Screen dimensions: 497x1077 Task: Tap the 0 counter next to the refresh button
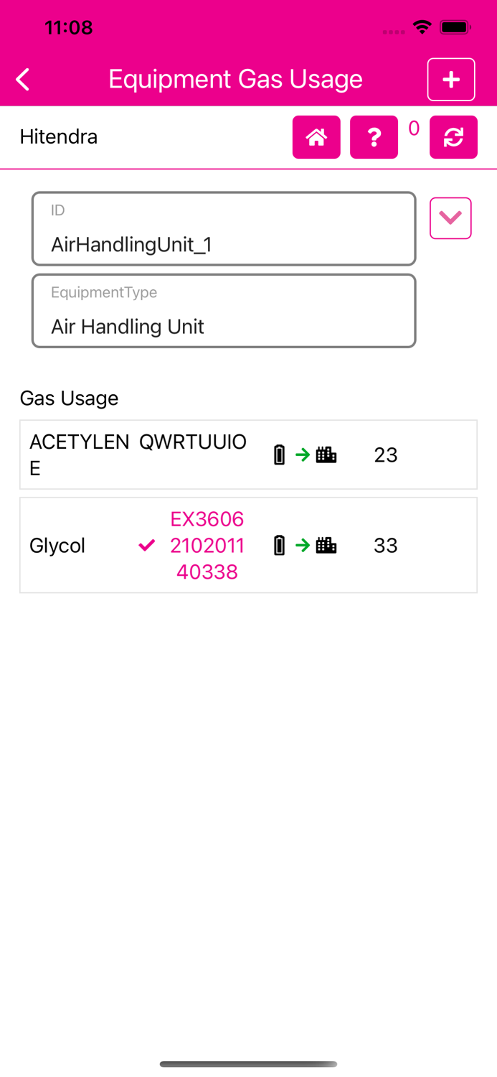pos(414,128)
